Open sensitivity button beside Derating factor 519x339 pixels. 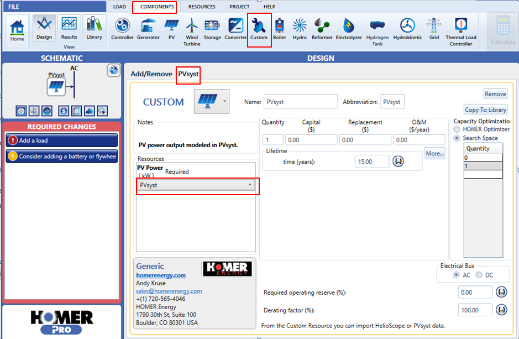coord(501,310)
